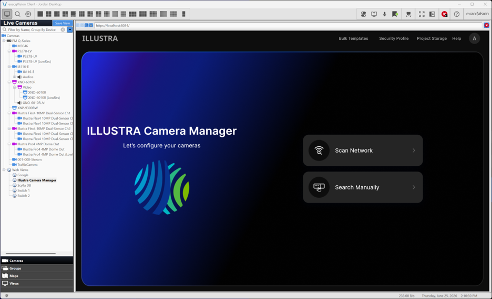This screenshot has height=299, width=492.
Task: Click the send-to-monitor upload icon
Action: [374, 14]
